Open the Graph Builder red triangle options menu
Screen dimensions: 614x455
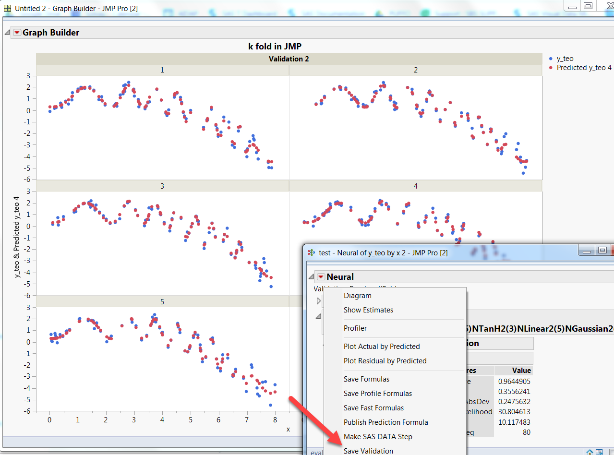pos(17,33)
